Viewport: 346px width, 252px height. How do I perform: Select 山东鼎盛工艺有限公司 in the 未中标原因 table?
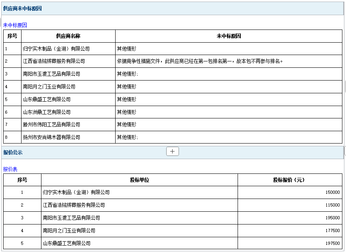point(47,100)
